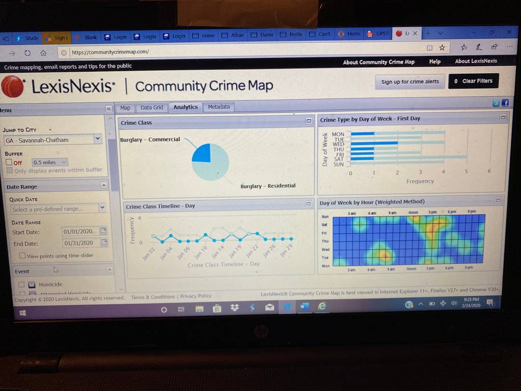This screenshot has width=521, height=391.
Task: Collapse the Event section
Action: tap(109, 269)
